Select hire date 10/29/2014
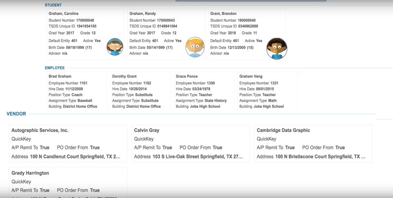393x198 pixels. coord(138,89)
